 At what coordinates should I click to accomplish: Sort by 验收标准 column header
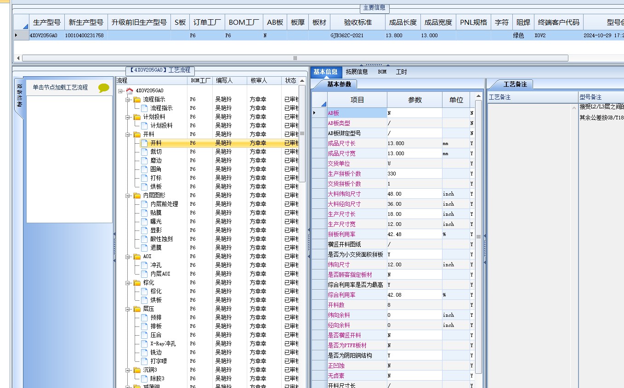[x=357, y=22]
